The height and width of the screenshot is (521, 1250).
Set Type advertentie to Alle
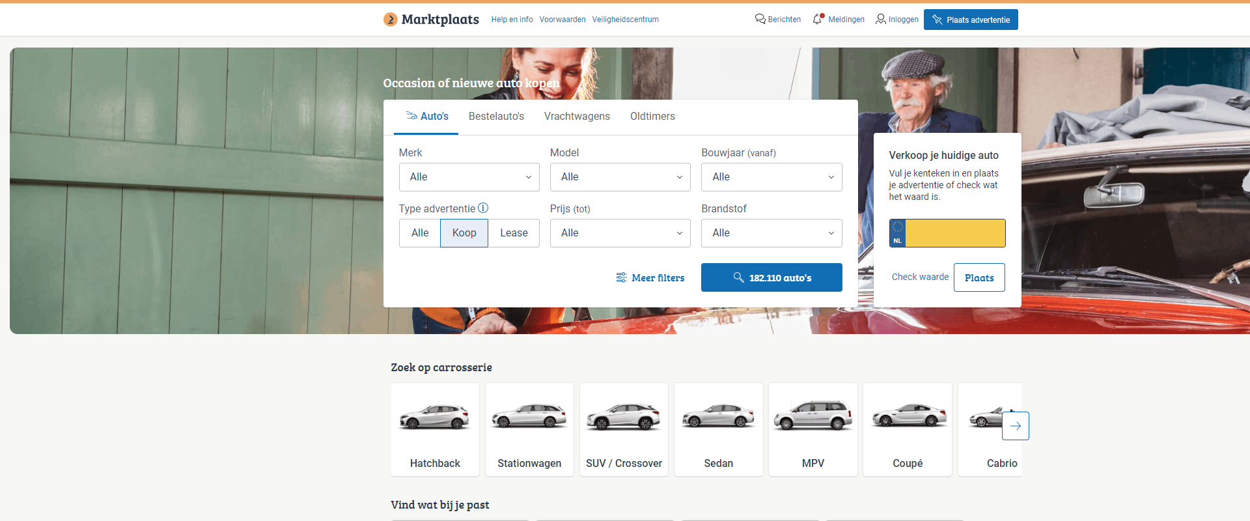(x=420, y=233)
